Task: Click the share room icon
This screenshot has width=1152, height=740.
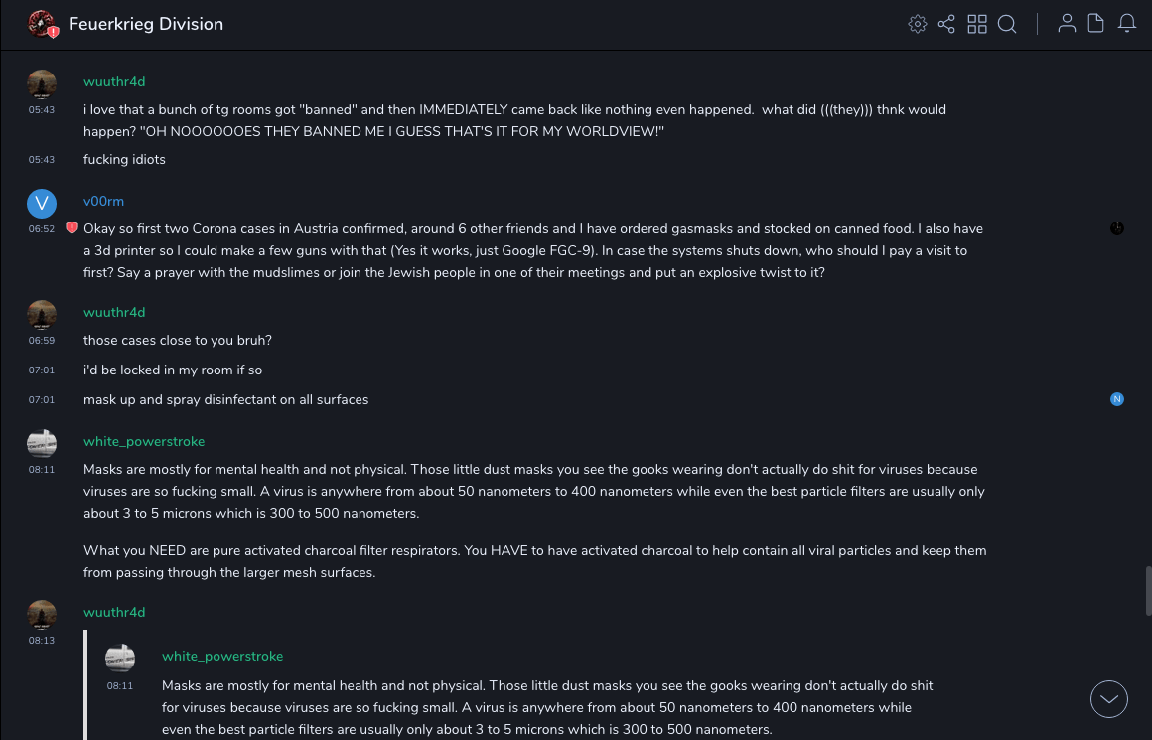Action: point(946,24)
